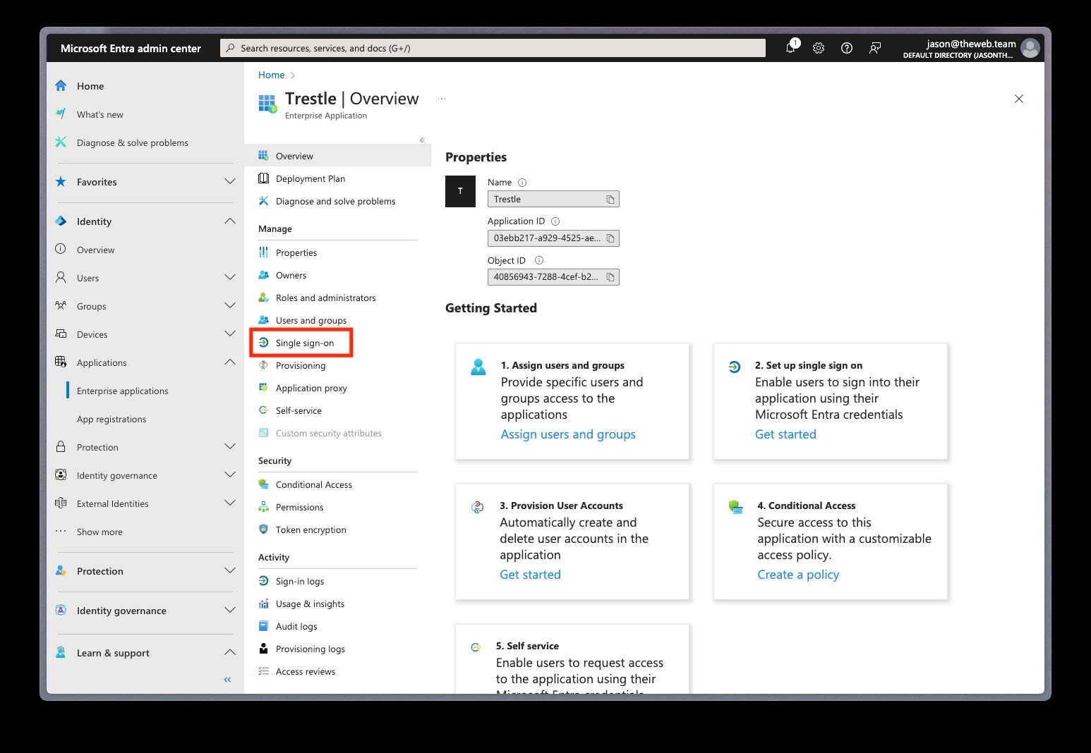Click the Home breadcrumb link

272,75
